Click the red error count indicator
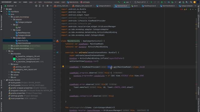 point(182,9)
